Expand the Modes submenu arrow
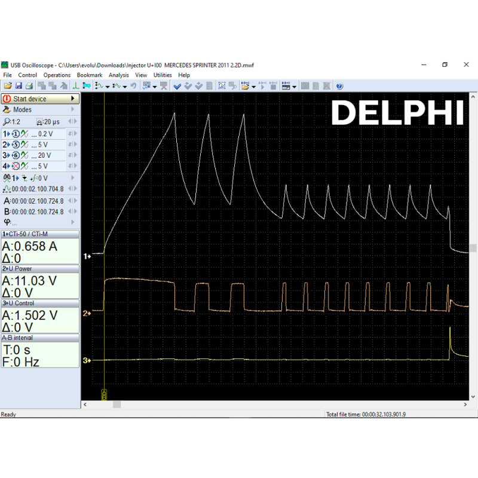This screenshot has width=478, height=478. click(73, 110)
